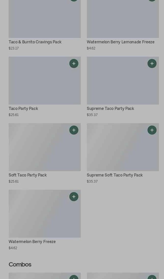Open Watermelon Berry Lemonade Freeze title

[x=121, y=42]
